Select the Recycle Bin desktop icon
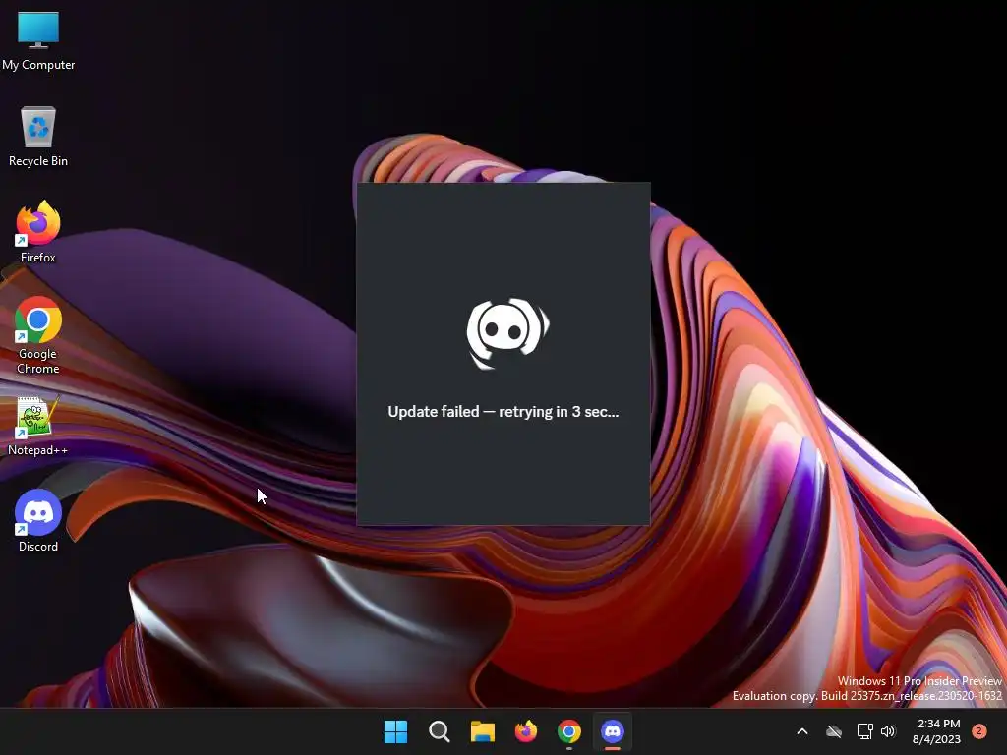Image resolution: width=1007 pixels, height=755 pixels. click(38, 138)
